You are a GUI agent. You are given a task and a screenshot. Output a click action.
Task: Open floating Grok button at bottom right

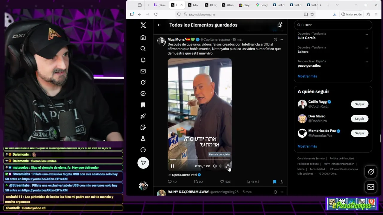coord(371,172)
